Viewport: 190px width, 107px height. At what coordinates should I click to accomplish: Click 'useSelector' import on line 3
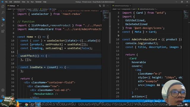(40, 14)
